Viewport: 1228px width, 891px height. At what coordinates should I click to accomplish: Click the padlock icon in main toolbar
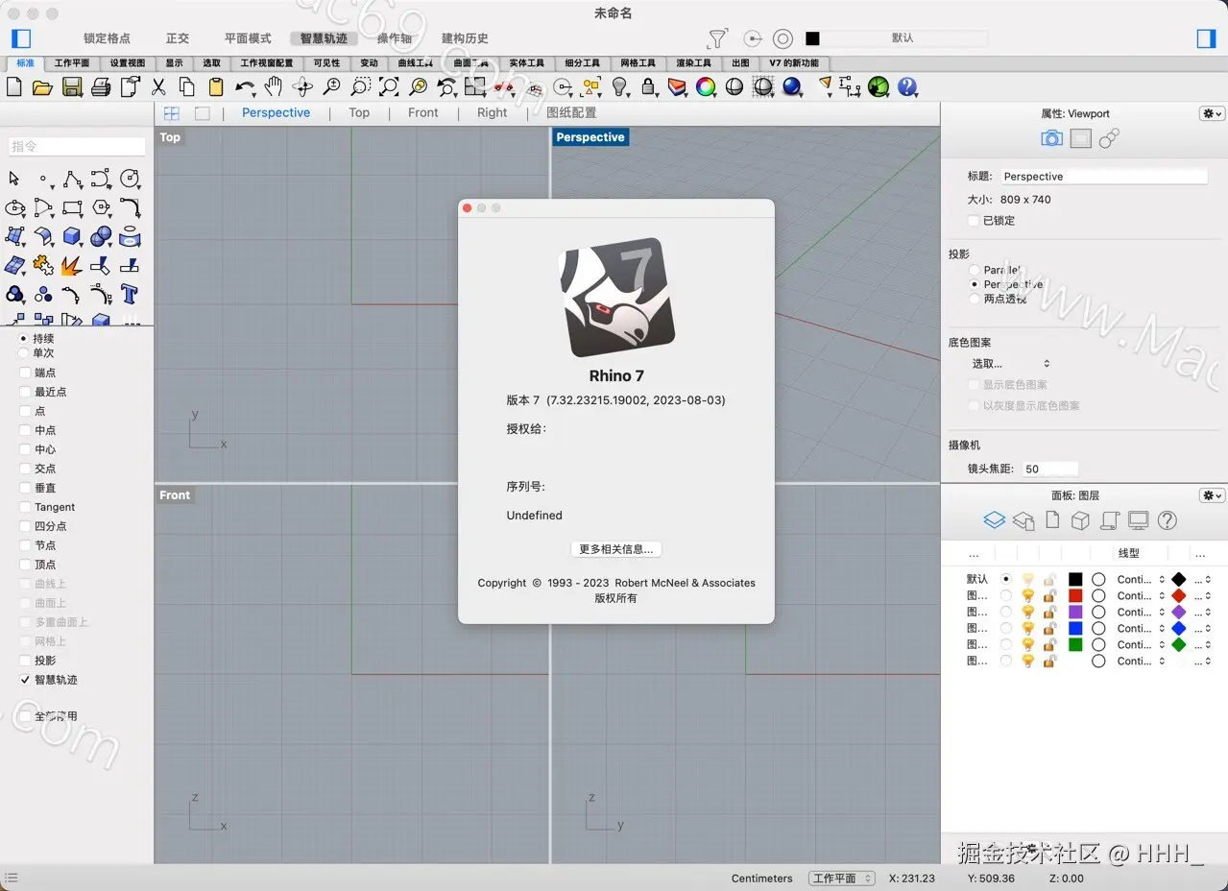point(649,87)
